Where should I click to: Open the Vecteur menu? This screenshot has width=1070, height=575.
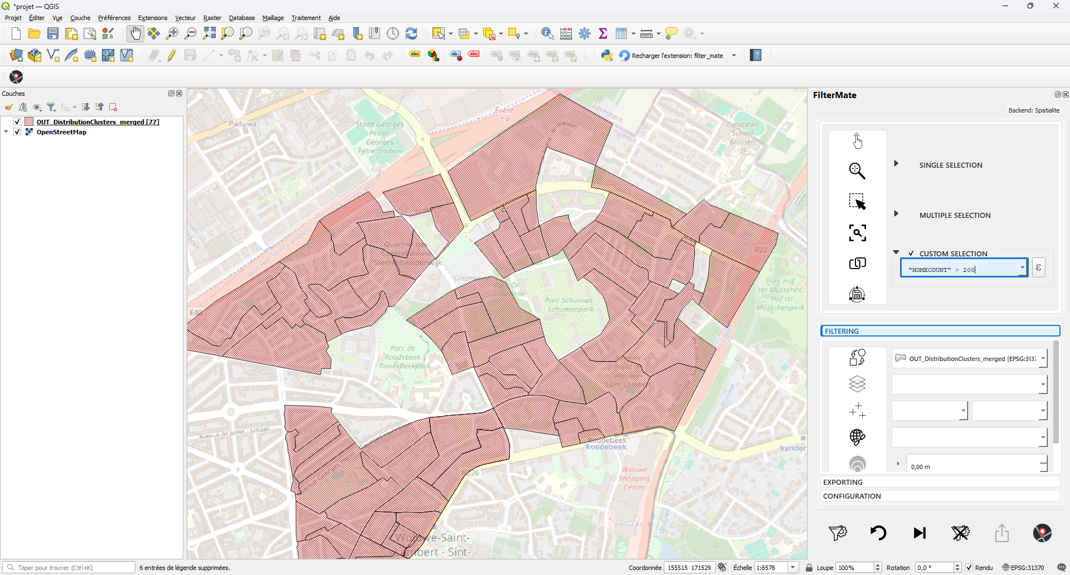click(185, 18)
